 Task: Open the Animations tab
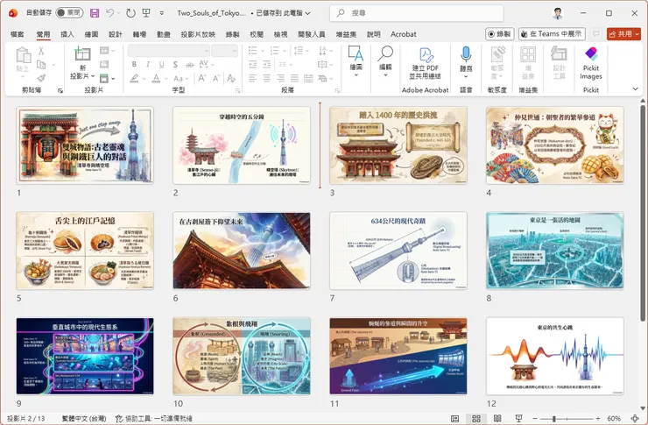tap(164, 34)
